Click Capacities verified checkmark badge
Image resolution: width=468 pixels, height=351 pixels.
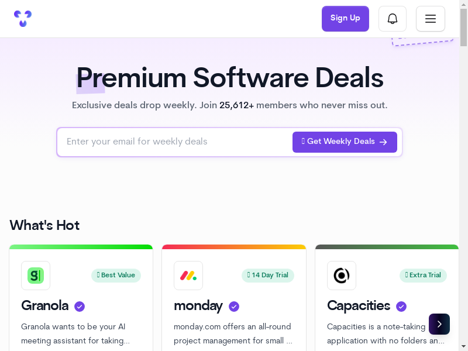(401, 306)
